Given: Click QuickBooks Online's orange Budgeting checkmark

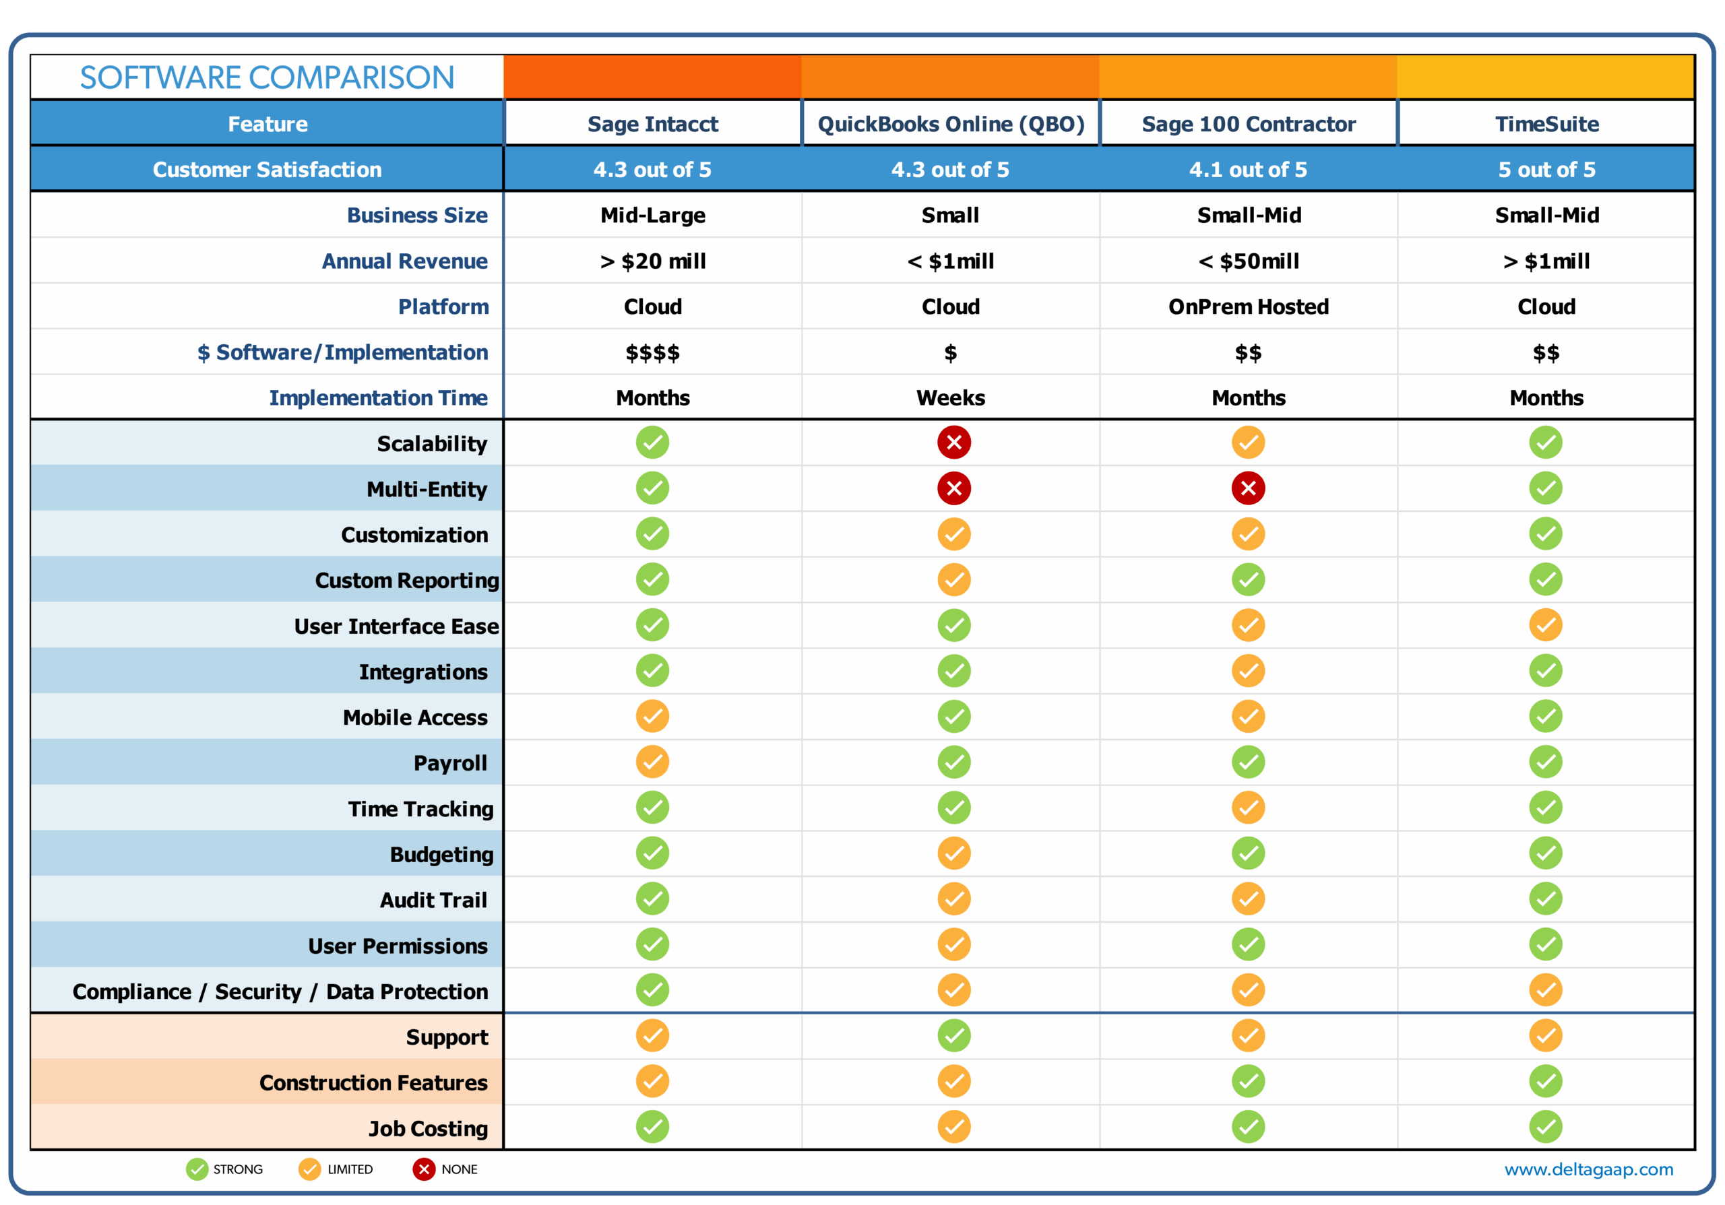Looking at the screenshot, I should tap(953, 853).
